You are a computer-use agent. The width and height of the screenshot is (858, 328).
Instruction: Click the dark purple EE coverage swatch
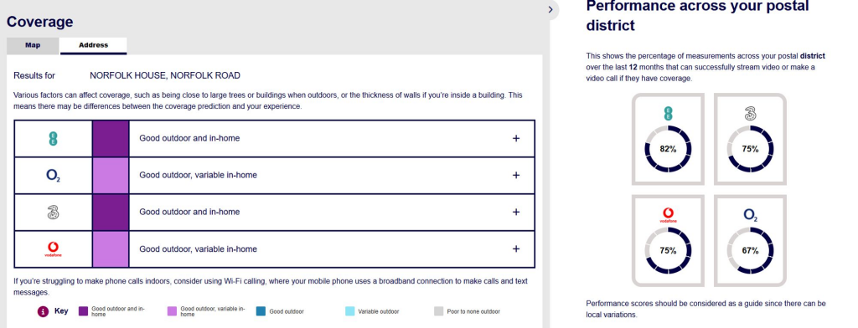point(111,139)
